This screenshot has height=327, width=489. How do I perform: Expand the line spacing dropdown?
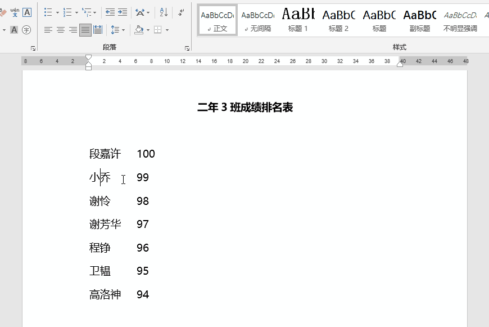tap(124, 30)
